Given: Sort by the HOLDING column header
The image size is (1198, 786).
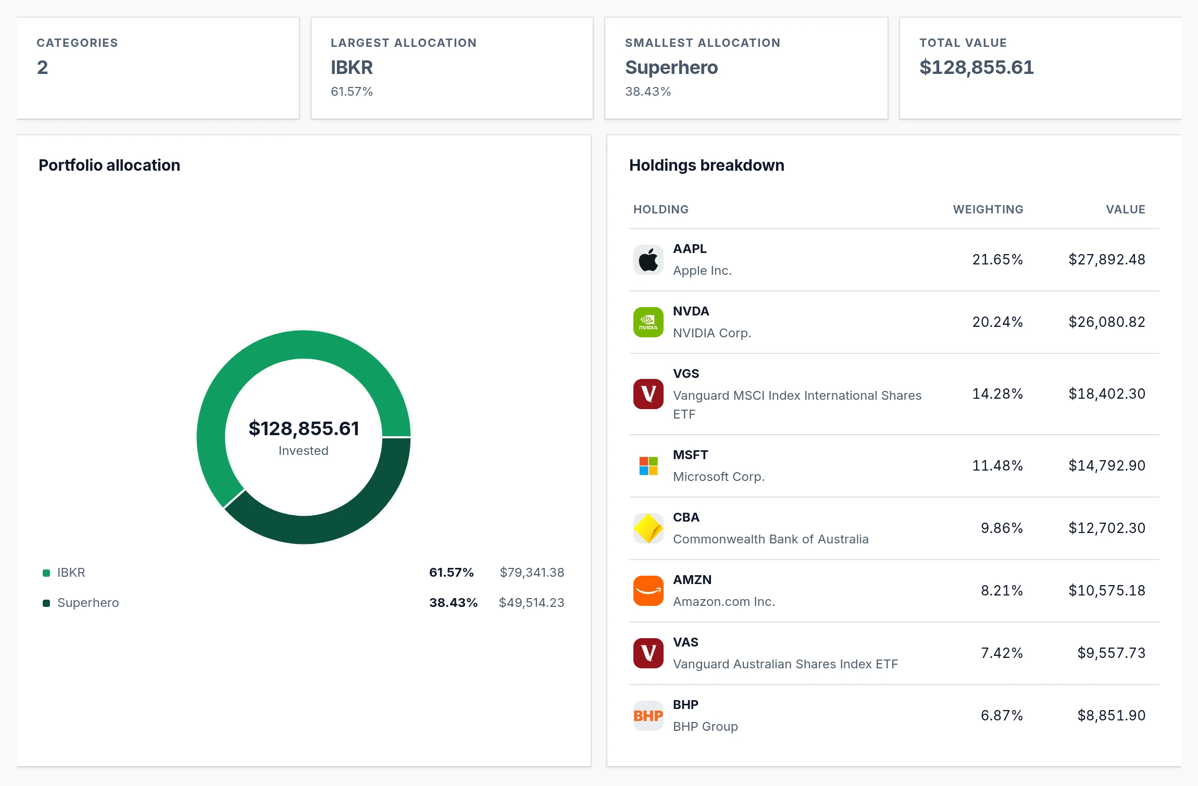Looking at the screenshot, I should [x=661, y=209].
